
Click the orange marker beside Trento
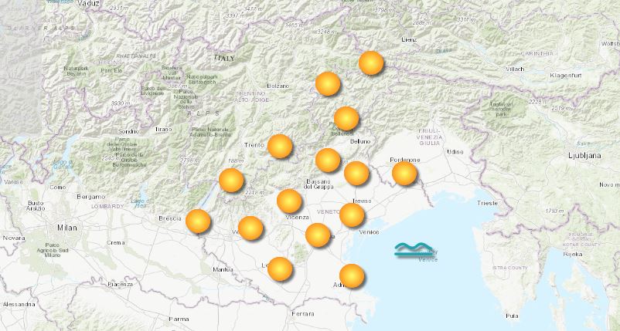[280, 146]
